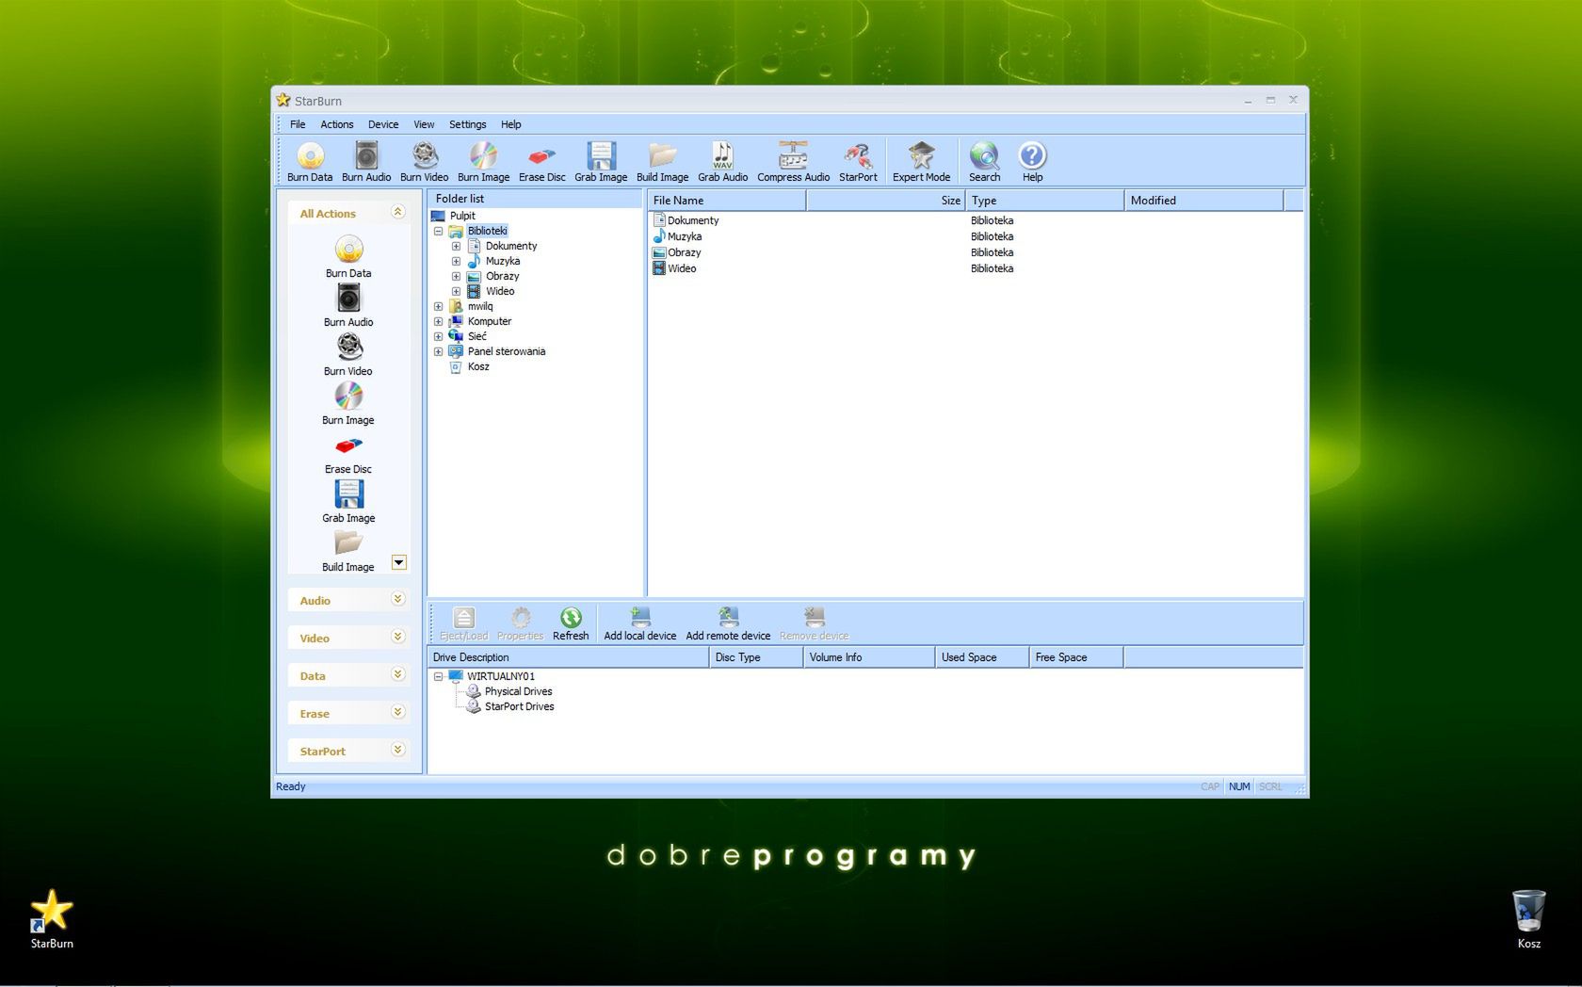1582x987 pixels.
Task: Click the Refresh drives icon
Action: coord(571,623)
